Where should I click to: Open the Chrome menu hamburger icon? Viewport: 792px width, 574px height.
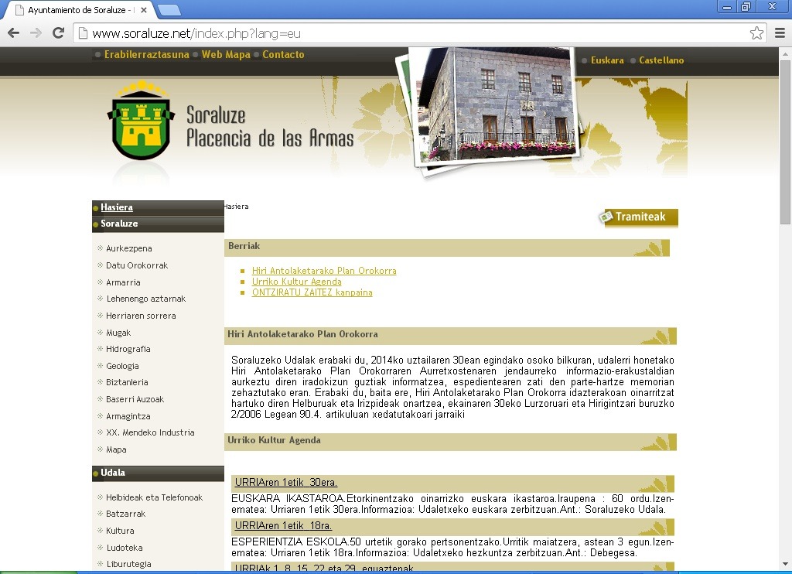tap(780, 33)
